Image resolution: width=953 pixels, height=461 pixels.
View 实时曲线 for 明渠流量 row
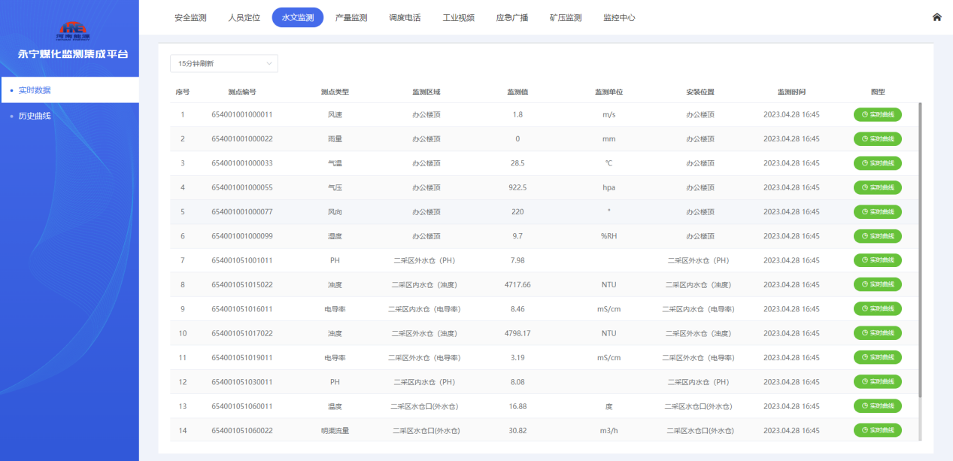click(x=877, y=430)
